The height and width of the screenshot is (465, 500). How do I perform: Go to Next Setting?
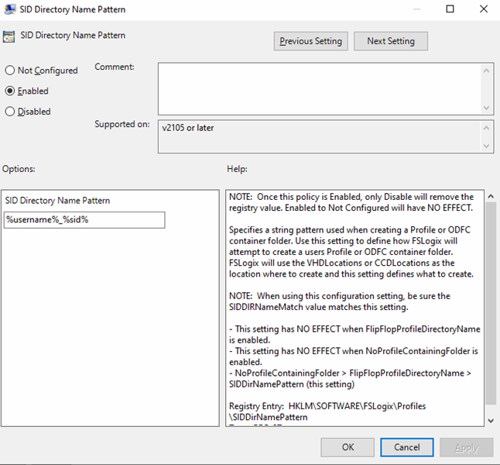pos(390,41)
